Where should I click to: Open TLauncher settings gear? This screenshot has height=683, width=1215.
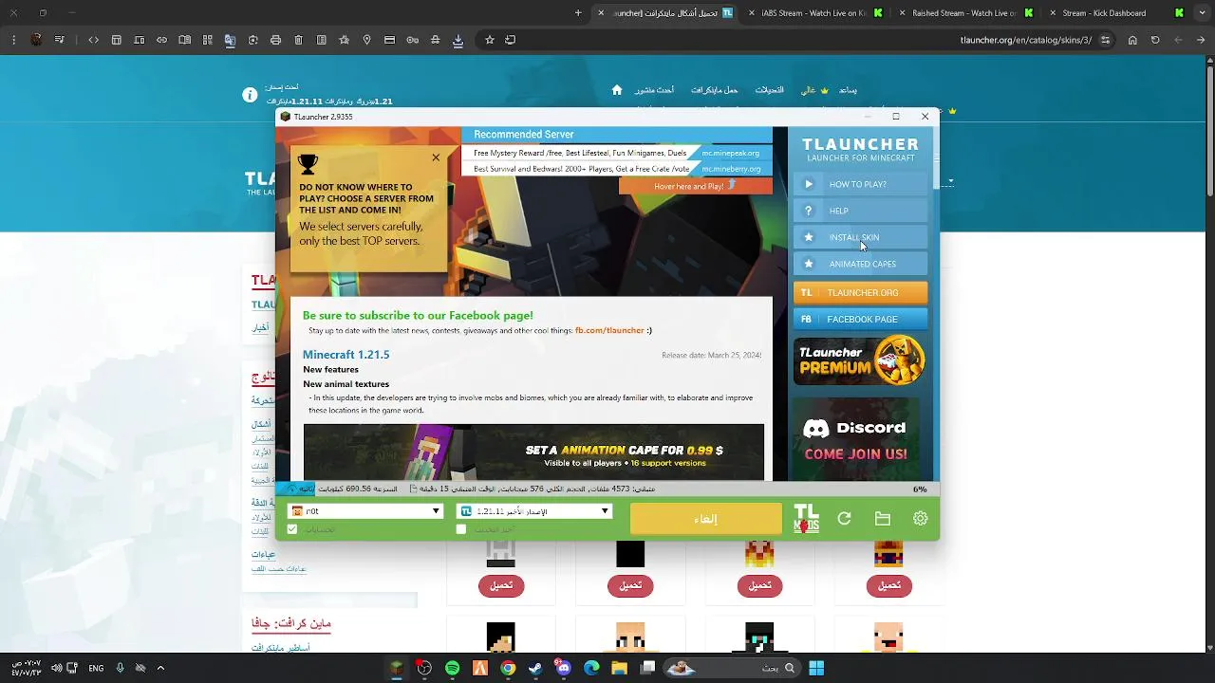point(920,519)
